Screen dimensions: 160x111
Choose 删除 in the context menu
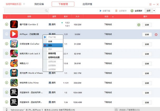pyautogui.click(x=53, y=45)
